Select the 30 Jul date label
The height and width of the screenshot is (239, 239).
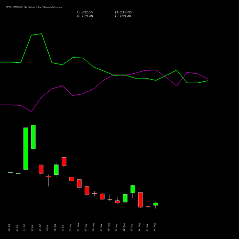click(55, 228)
